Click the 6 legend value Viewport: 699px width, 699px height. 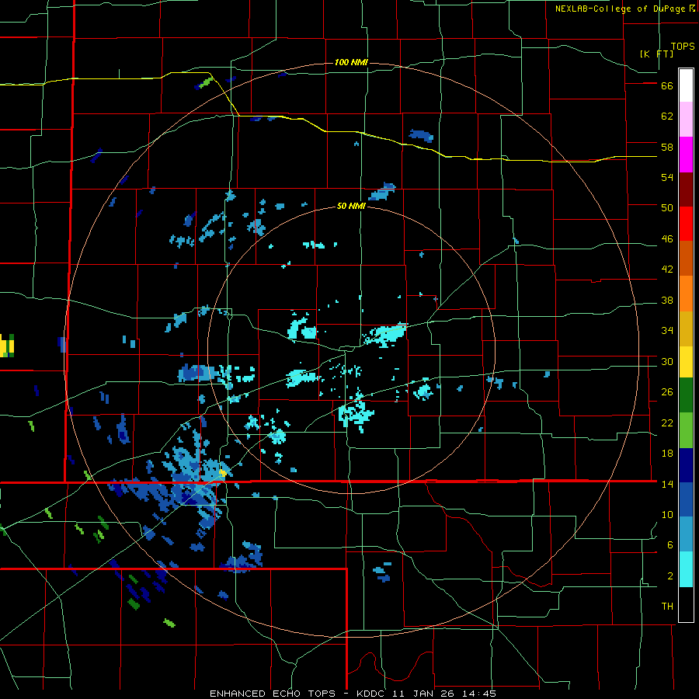point(670,544)
